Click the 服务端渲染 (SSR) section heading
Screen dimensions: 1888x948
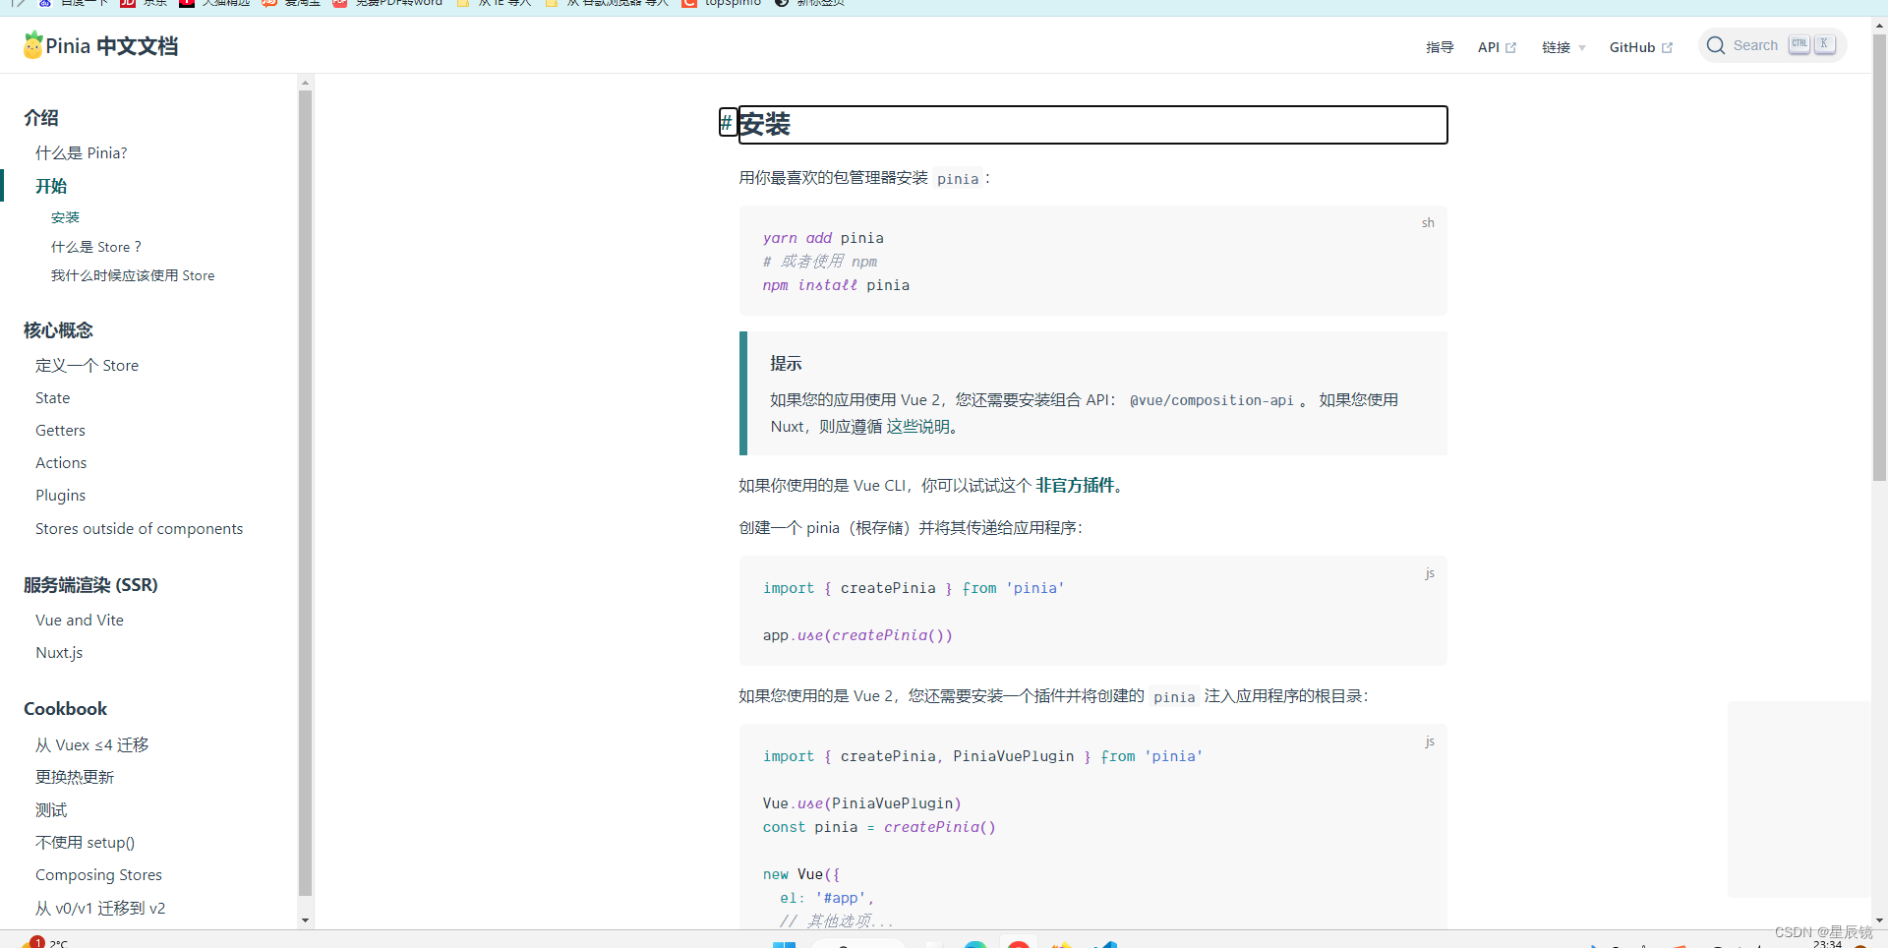coord(90,585)
